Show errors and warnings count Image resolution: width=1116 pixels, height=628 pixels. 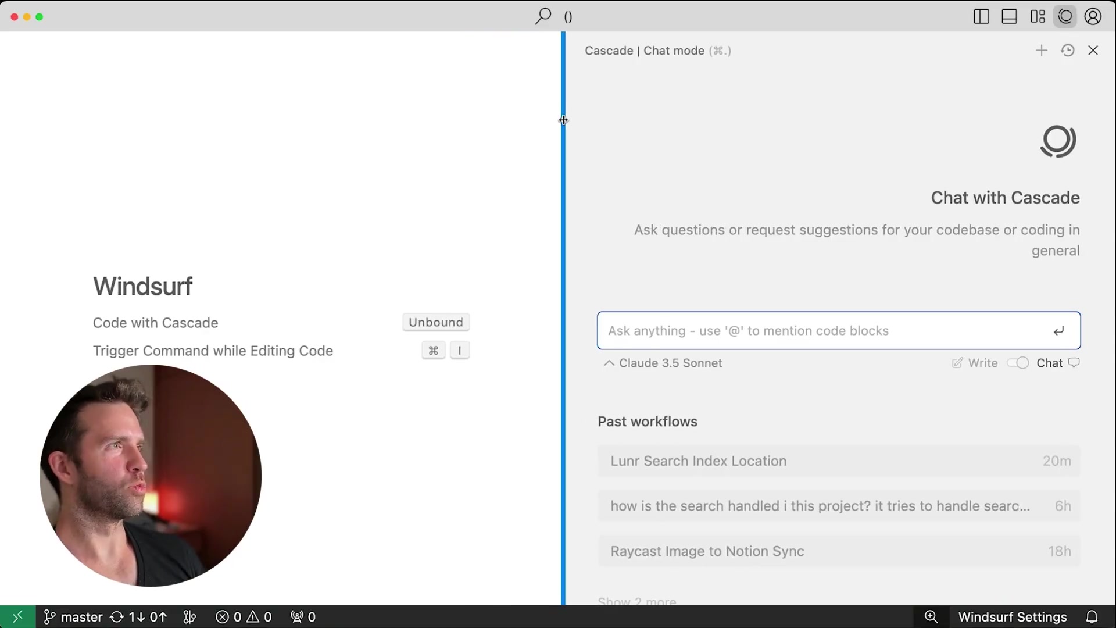[244, 617]
